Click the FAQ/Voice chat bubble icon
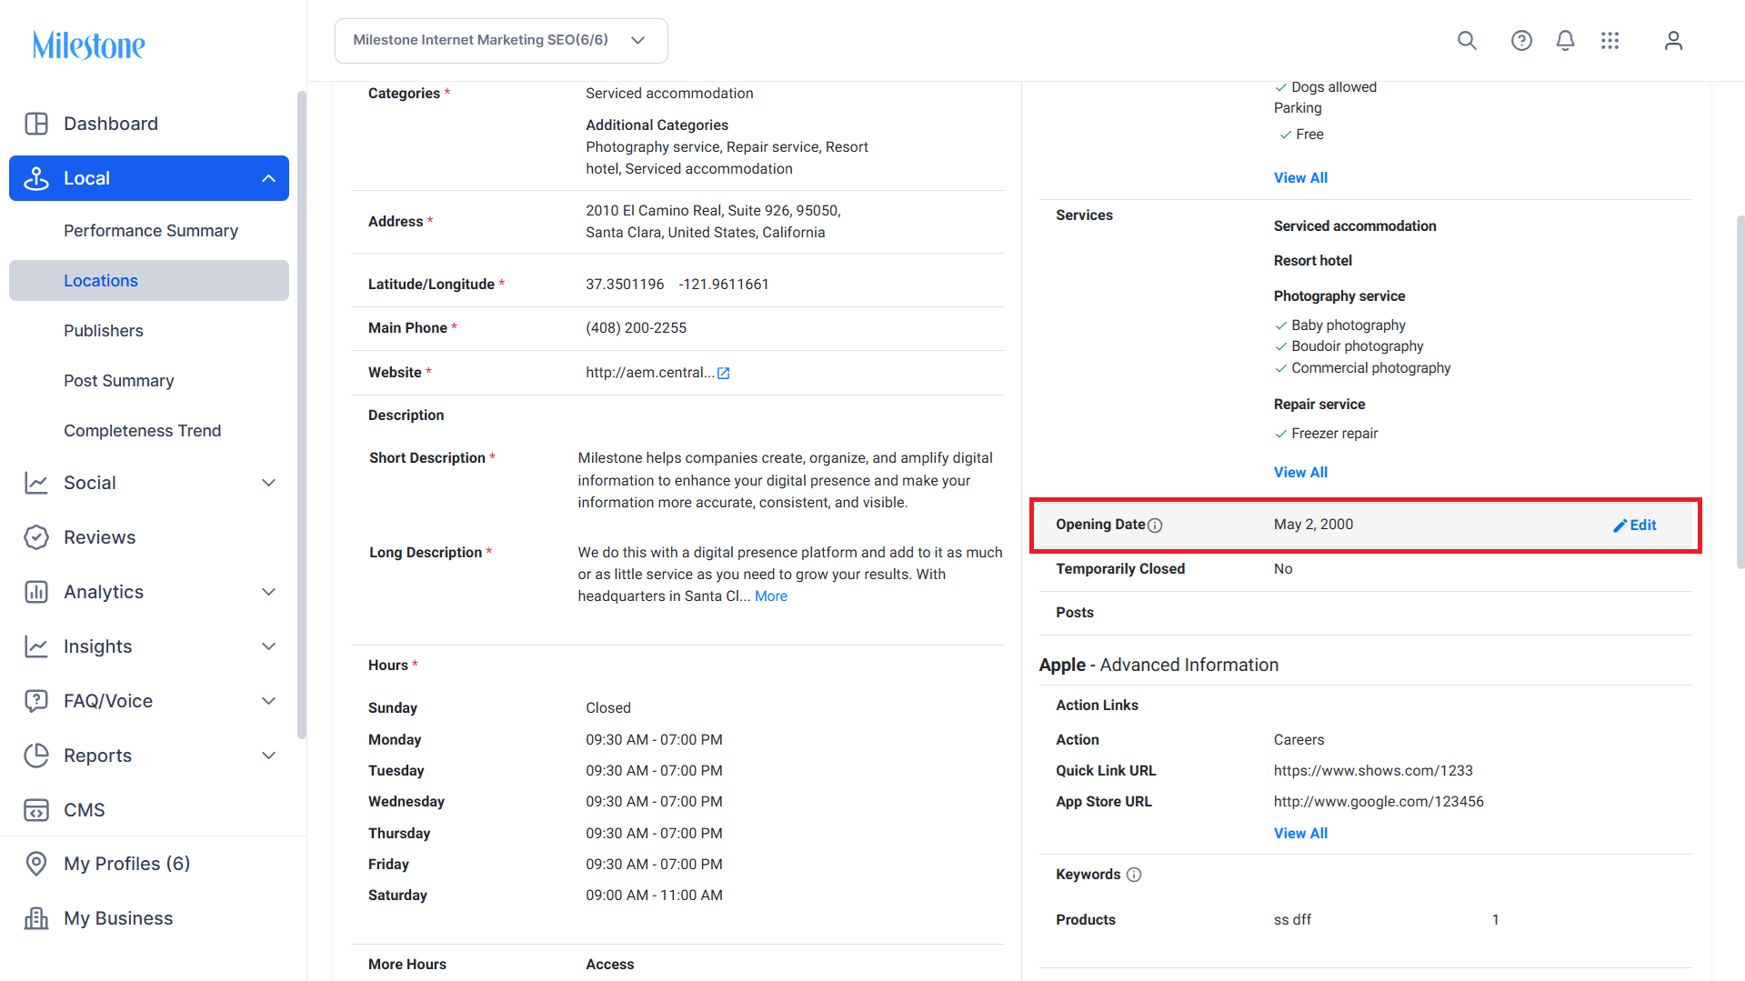The image size is (1745, 981). tap(36, 701)
